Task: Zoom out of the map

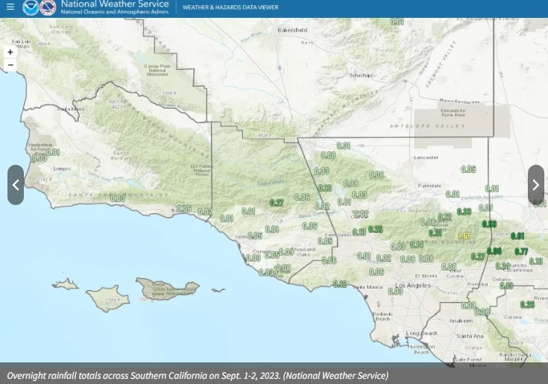Action: (x=10, y=65)
